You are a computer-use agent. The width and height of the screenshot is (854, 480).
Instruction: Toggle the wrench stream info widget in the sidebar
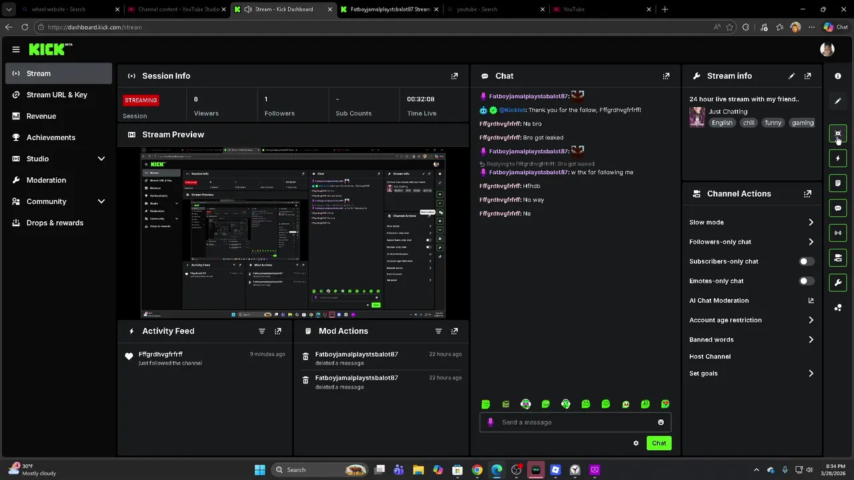pyautogui.click(x=838, y=283)
